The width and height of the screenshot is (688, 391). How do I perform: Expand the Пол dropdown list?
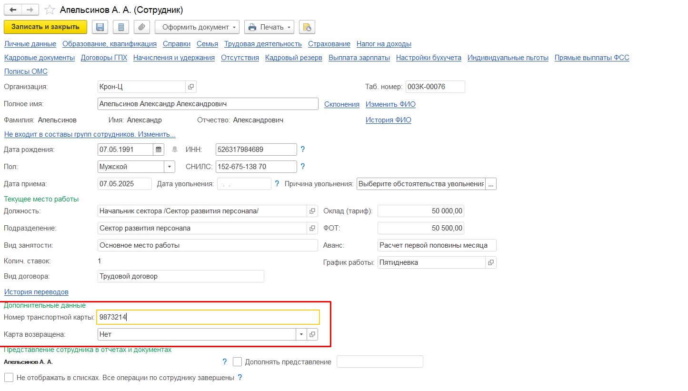170,167
